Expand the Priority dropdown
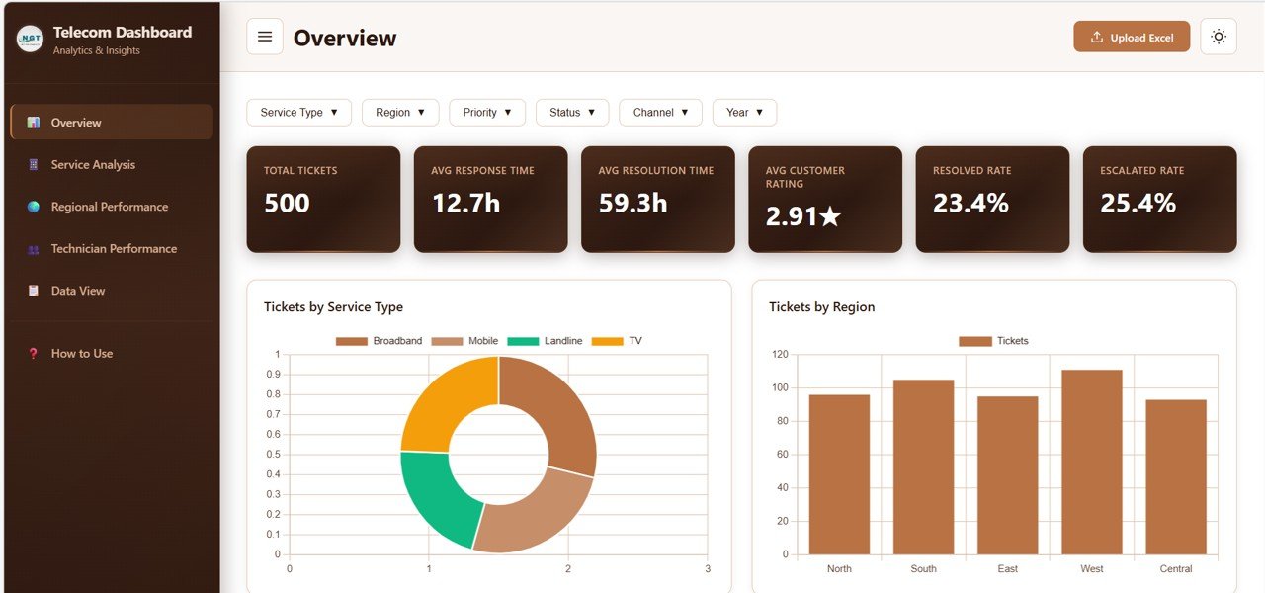1265x593 pixels. 486,112
